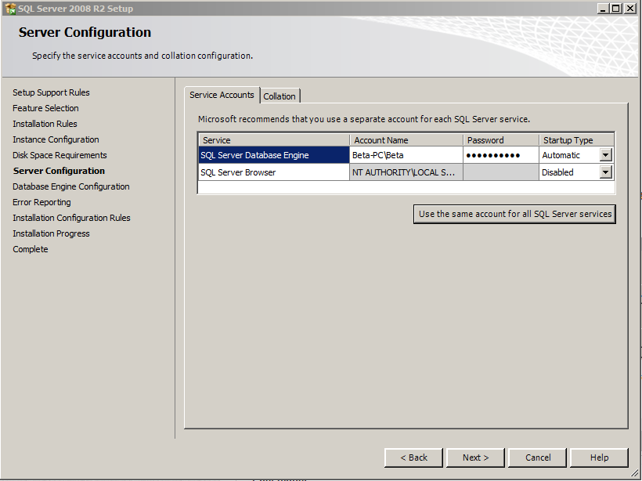The width and height of the screenshot is (642, 481).
Task: Click Feature Selection in the sidebar
Action: [x=45, y=108]
